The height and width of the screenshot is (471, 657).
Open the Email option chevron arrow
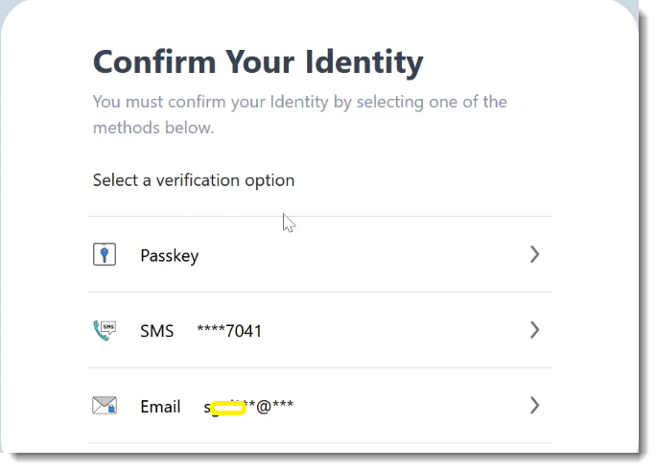pyautogui.click(x=534, y=406)
